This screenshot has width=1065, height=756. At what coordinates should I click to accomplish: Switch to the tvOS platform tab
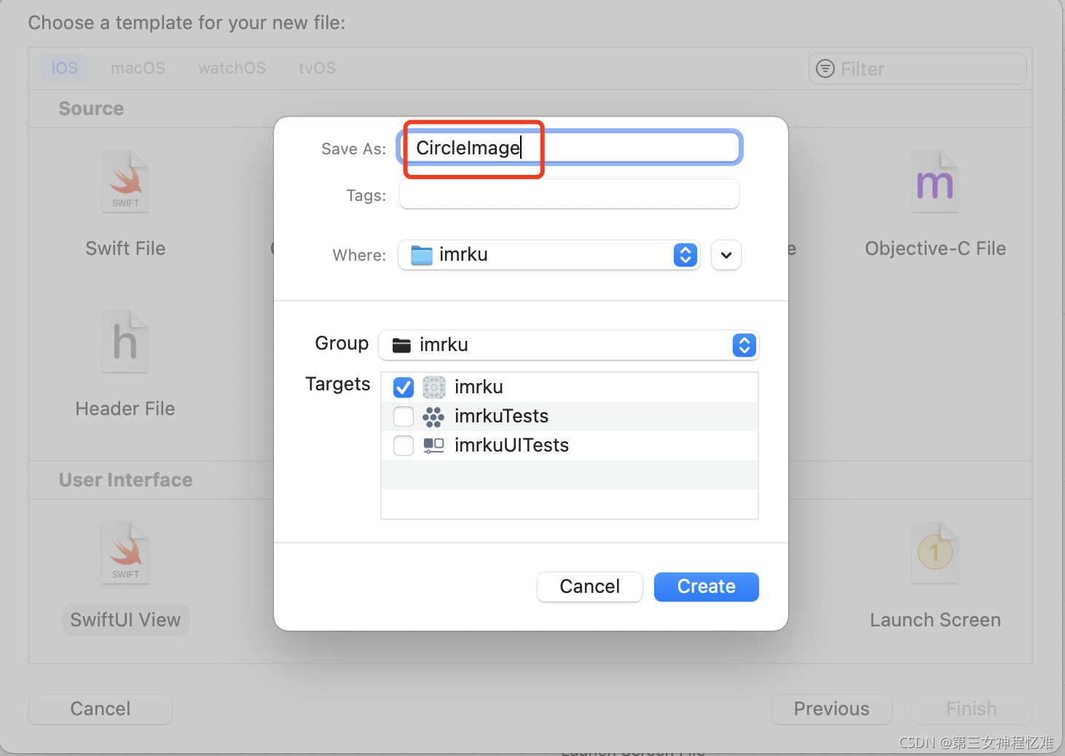(318, 68)
